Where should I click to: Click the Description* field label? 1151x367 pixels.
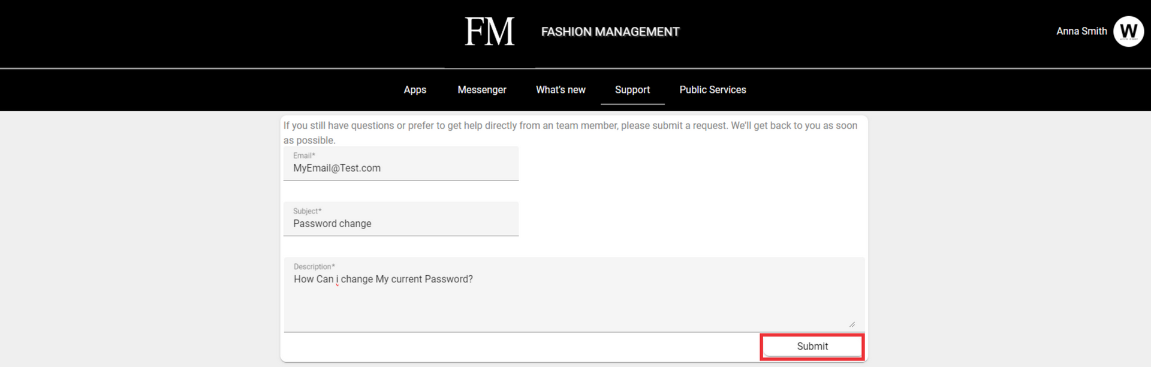click(x=314, y=267)
